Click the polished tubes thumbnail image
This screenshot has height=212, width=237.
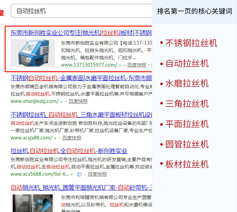pyautogui.click(x=33, y=203)
